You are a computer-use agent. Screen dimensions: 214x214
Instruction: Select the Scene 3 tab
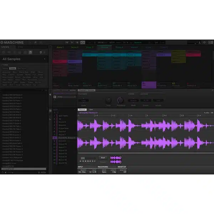pos(90,47)
